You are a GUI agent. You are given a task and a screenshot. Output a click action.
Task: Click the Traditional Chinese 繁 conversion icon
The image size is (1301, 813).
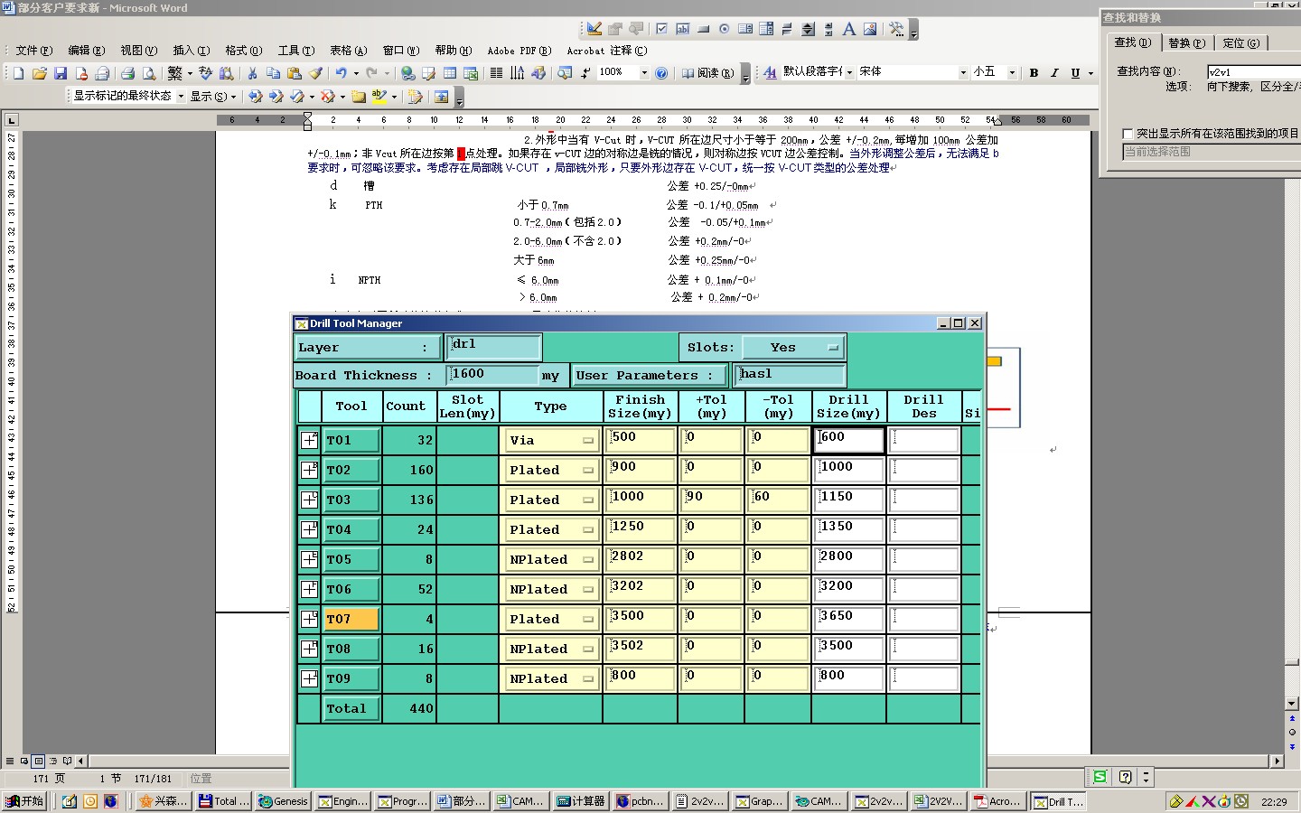pos(175,73)
